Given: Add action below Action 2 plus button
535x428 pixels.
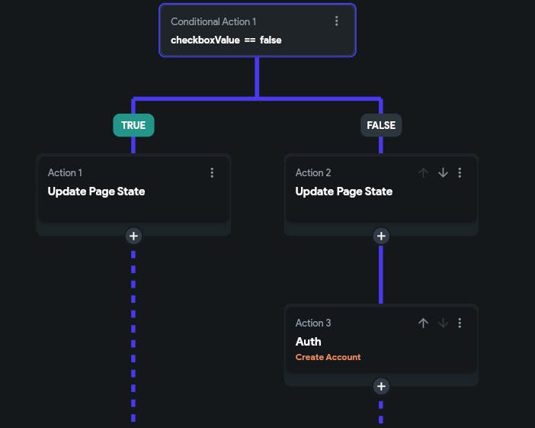Looking at the screenshot, I should coord(381,236).
